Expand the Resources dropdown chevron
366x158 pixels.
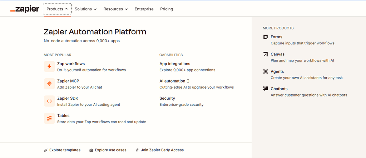tap(126, 9)
